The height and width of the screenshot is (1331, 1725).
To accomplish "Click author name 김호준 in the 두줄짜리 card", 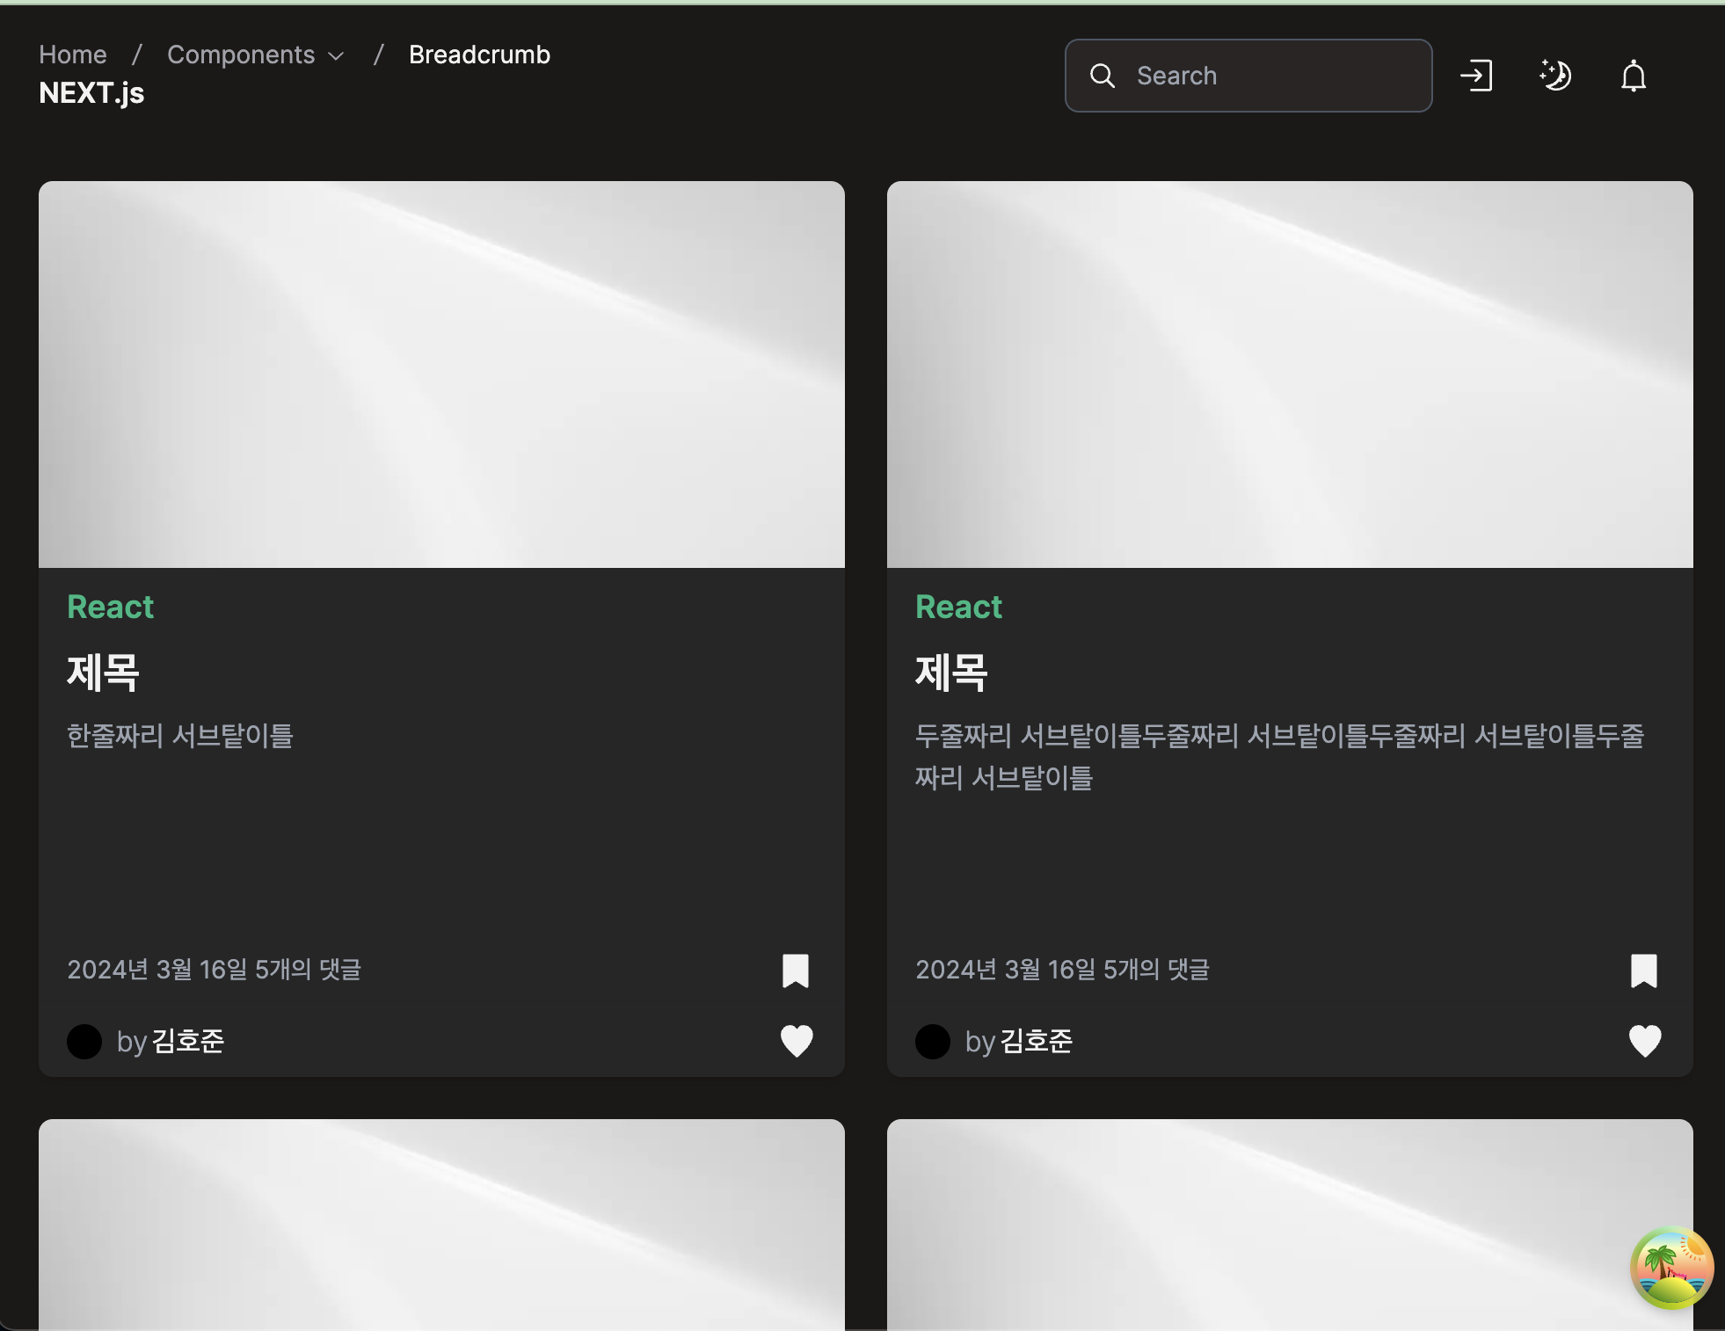I will [x=1037, y=1041].
